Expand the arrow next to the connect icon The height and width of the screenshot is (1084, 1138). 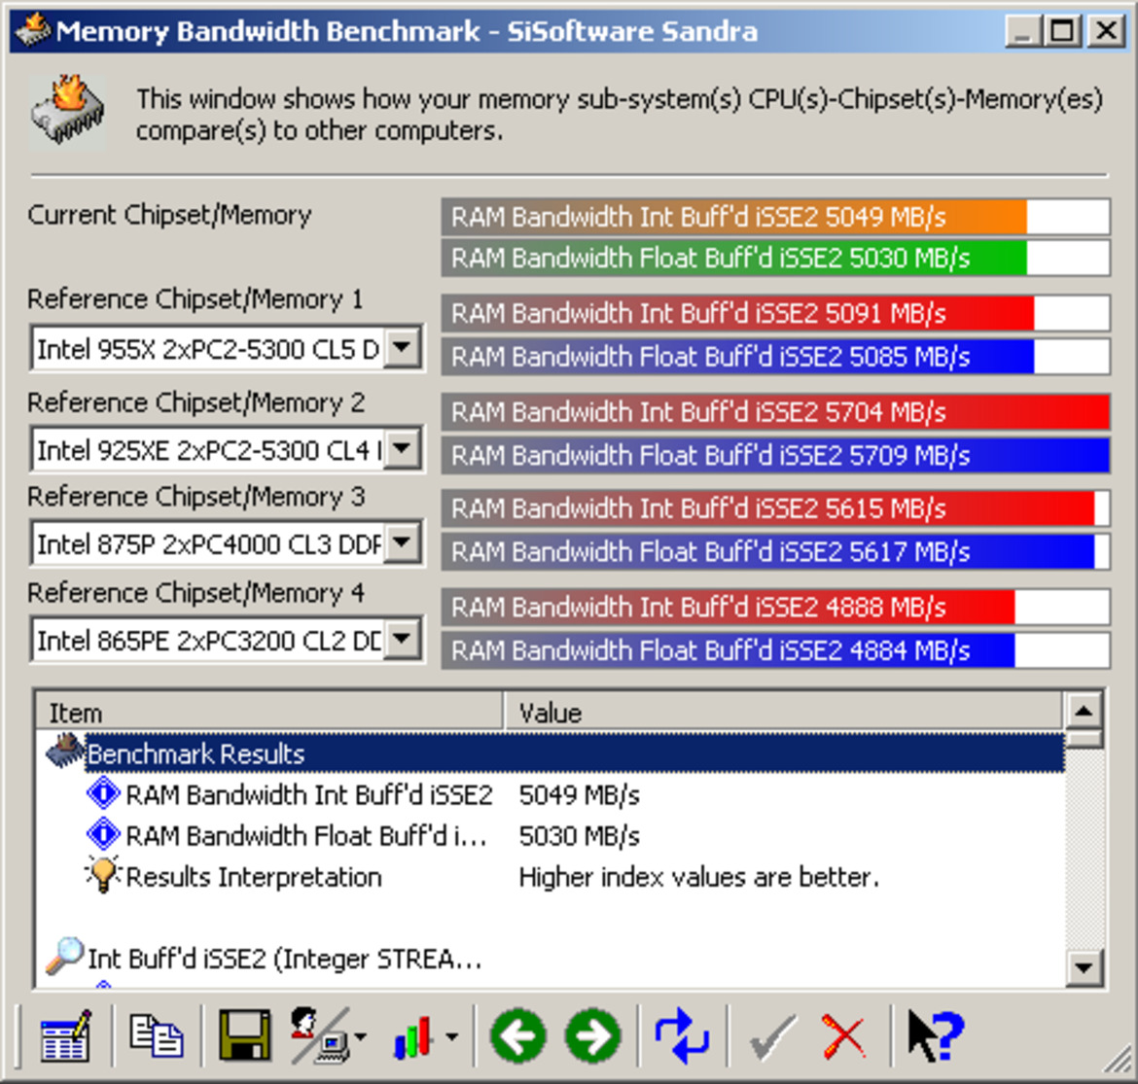coord(361,1037)
